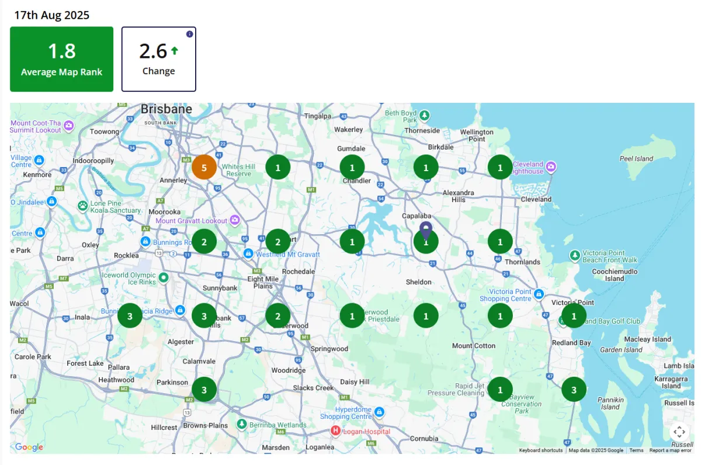Click the Hyperdome Shopping Centre icon
701x465 pixels.
click(x=379, y=412)
